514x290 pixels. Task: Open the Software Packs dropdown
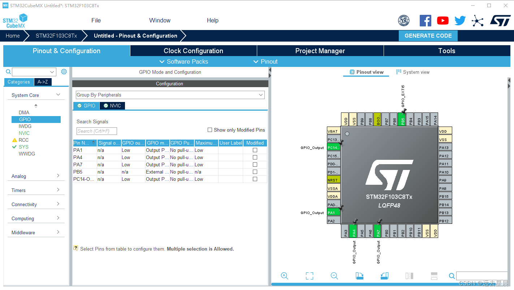click(184, 61)
